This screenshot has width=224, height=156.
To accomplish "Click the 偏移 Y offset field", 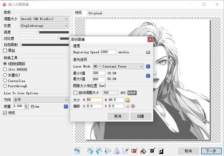I will (117, 106).
